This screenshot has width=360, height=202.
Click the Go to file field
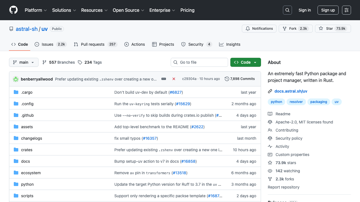(x=199, y=62)
